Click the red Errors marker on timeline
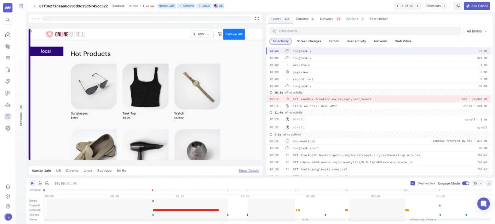The height and width of the screenshot is (224, 495). [x=153, y=201]
